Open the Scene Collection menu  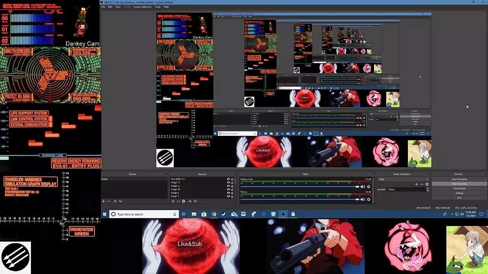143,7
